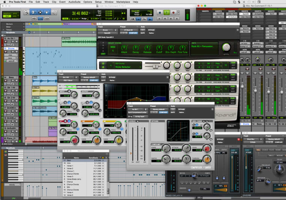
Task: Open factory default preset dropdown in EQ3 window
Action: (89, 77)
